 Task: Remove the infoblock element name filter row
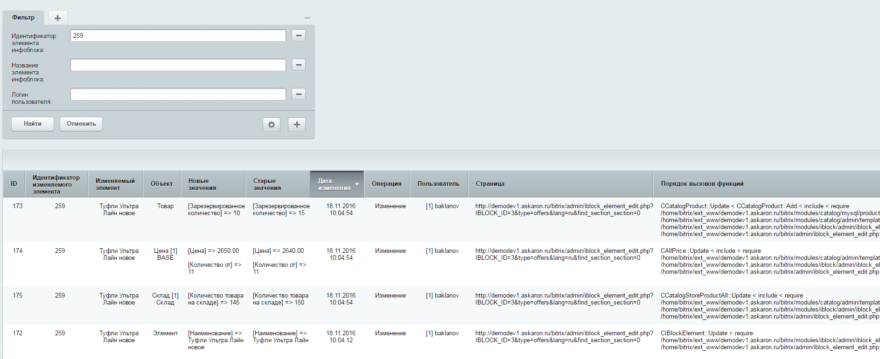pos(299,65)
